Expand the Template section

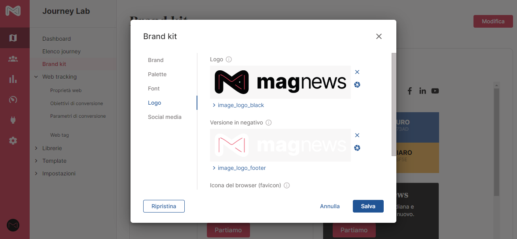point(36,161)
